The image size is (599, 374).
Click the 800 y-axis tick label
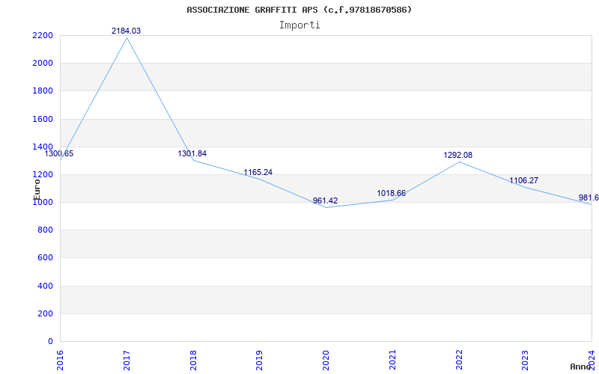tap(45, 230)
